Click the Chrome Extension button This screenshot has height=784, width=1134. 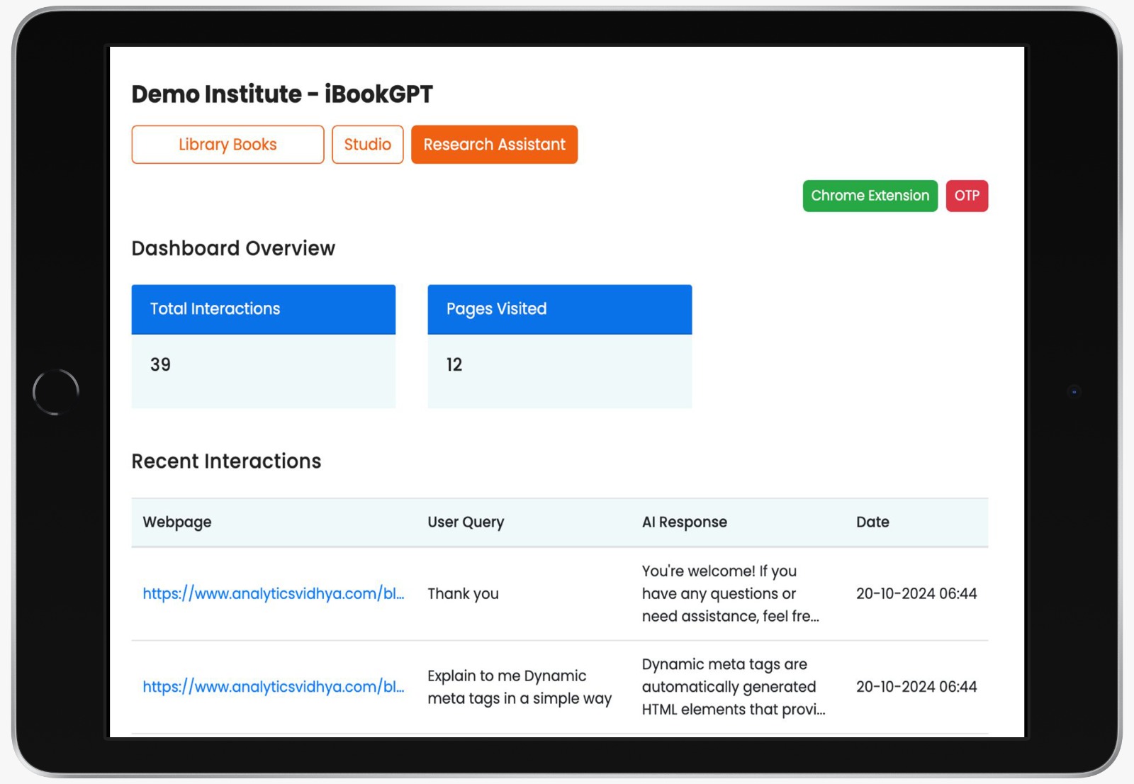[x=870, y=196]
